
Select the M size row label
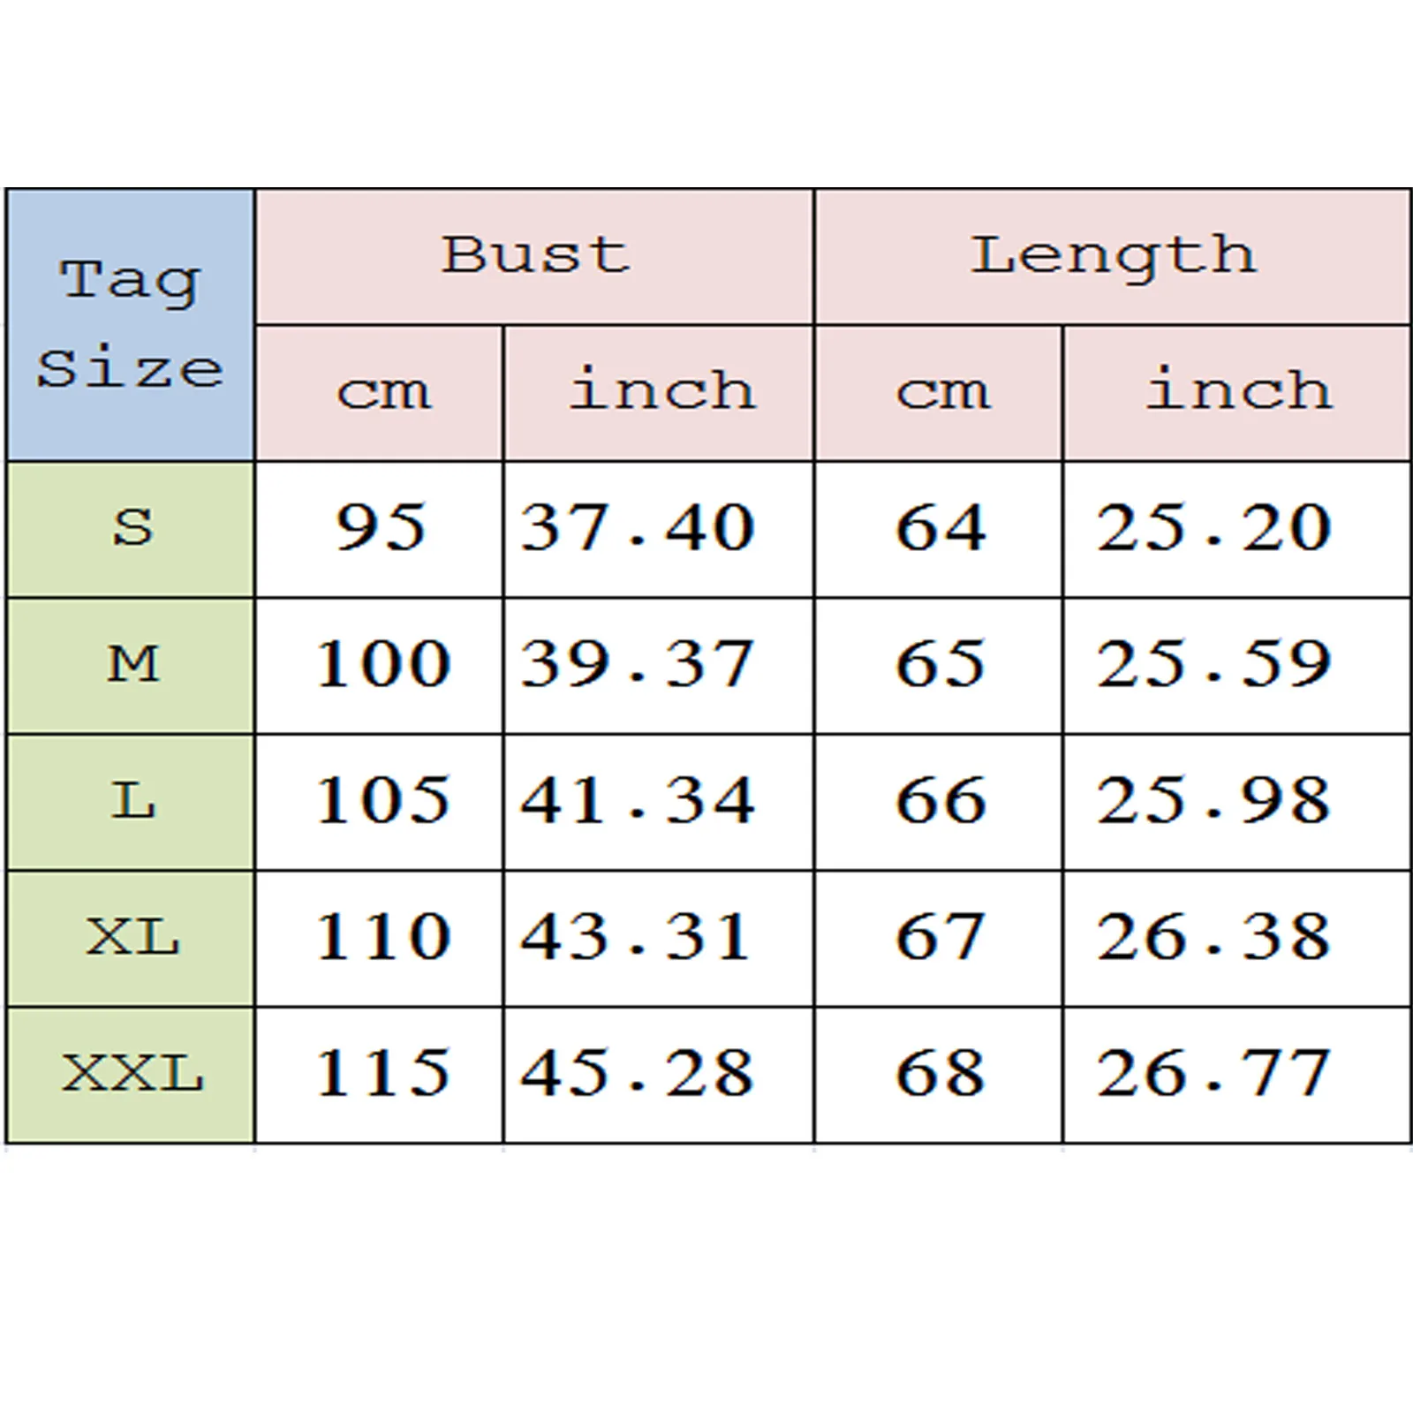pos(132,664)
